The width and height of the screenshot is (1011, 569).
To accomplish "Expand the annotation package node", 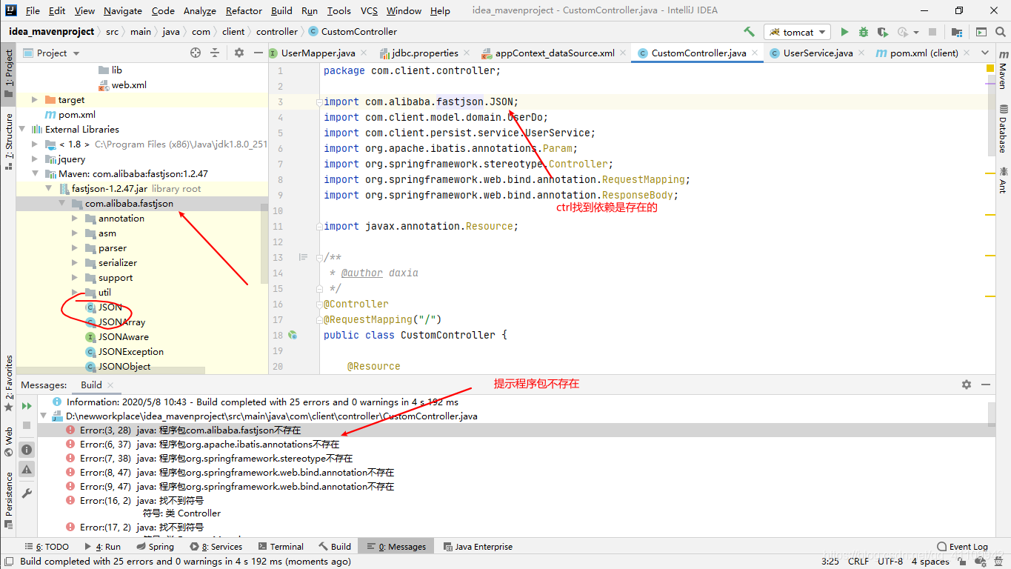I will 74,218.
